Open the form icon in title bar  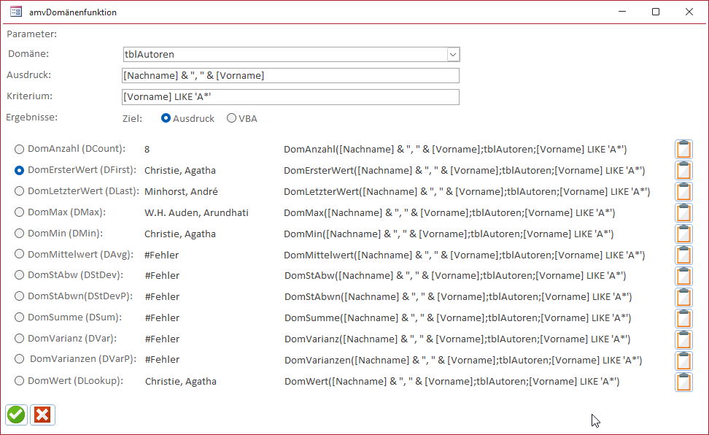click(15, 12)
